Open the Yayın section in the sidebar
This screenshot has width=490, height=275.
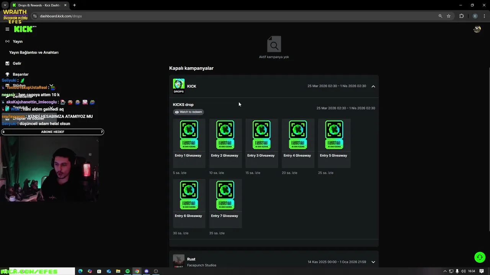click(18, 41)
